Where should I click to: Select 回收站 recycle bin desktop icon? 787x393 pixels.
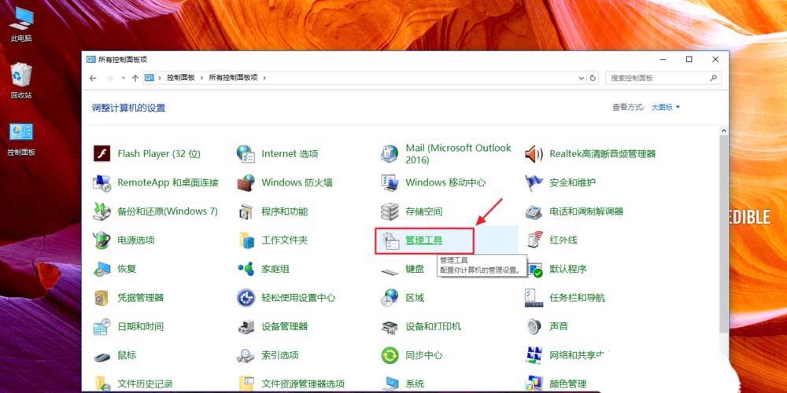[21, 80]
